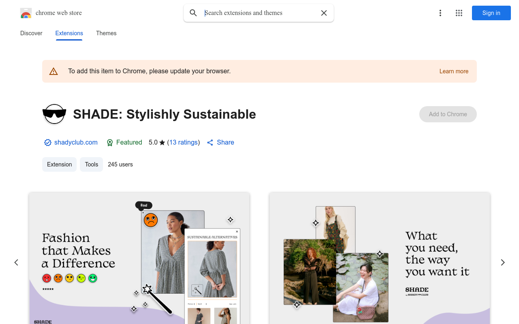Open the 13 ratings link
Image resolution: width=519 pixels, height=324 pixels.
(x=184, y=142)
